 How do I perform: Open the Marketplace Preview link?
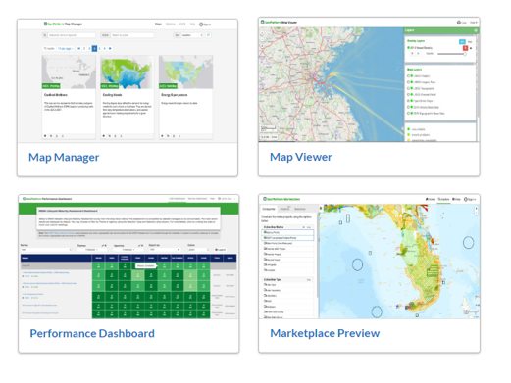click(325, 333)
